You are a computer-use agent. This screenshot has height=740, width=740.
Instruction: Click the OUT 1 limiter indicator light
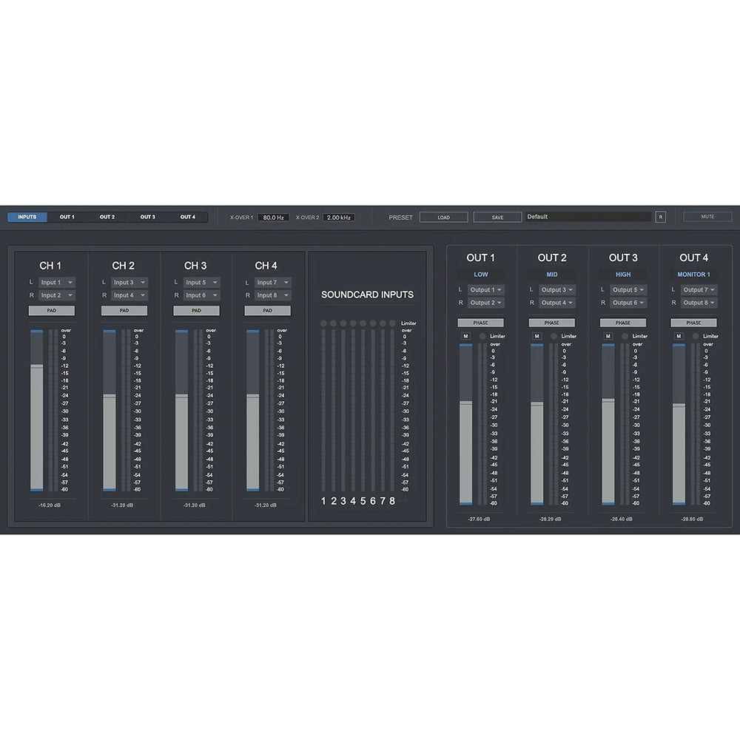click(482, 336)
